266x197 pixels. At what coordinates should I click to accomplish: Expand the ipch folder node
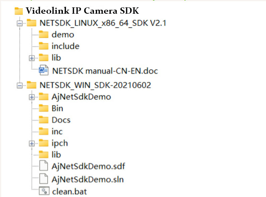[x=32, y=143]
